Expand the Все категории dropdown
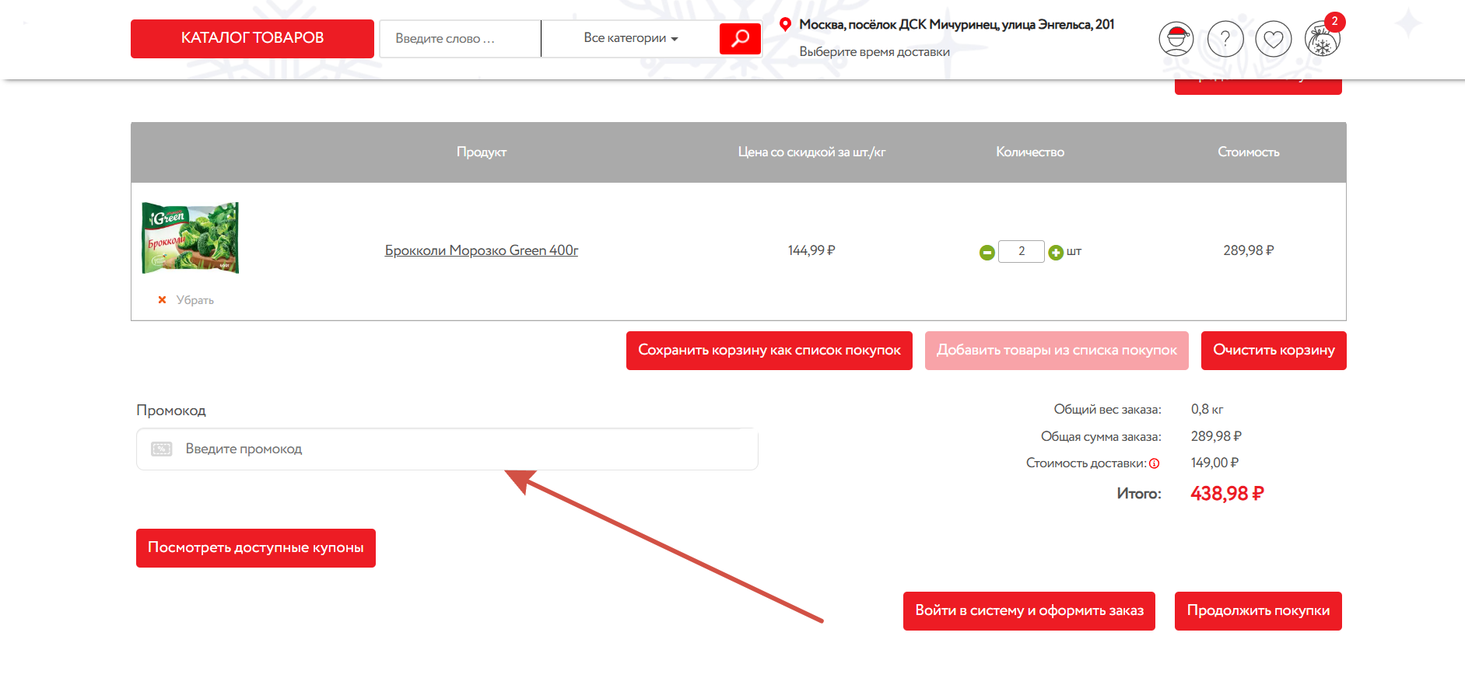 [x=631, y=38]
